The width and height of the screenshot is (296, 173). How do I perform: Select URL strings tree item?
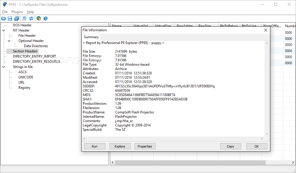click(21, 82)
